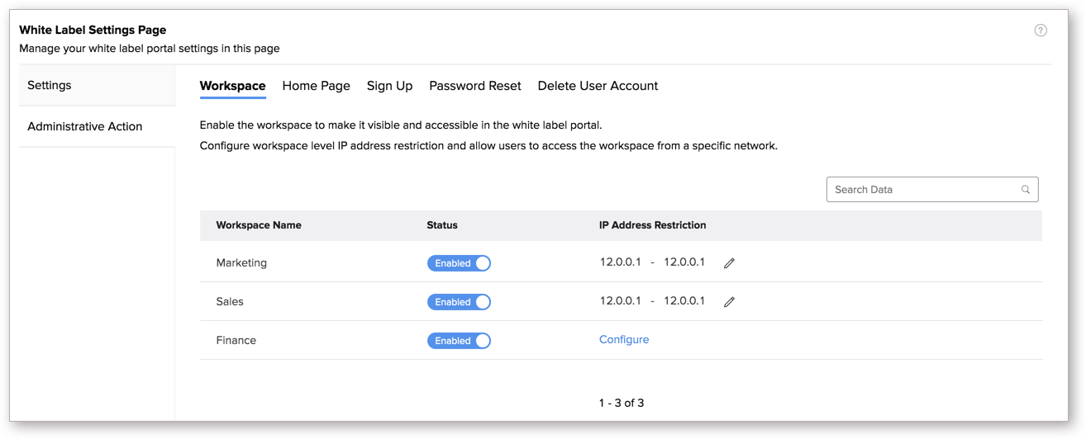Screen dimensions: 1086x439
Task: Open the Sign Up tab
Action: (x=390, y=86)
